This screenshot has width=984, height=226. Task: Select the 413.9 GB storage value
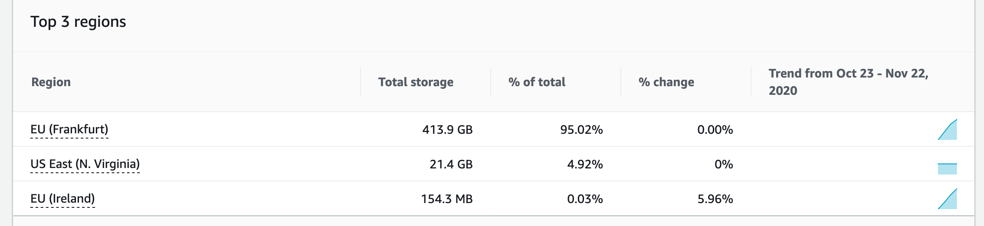[x=447, y=129]
